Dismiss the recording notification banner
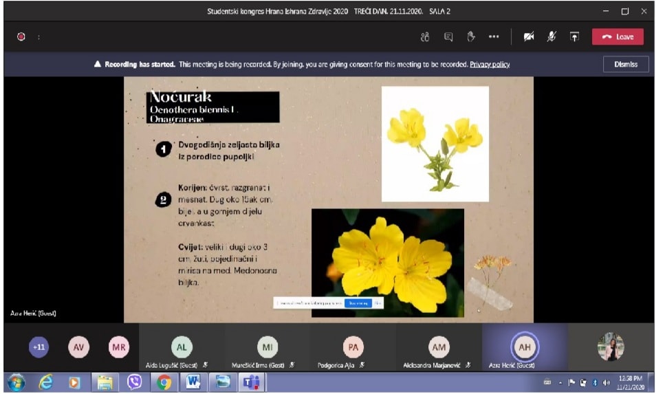The width and height of the screenshot is (656, 394). tap(625, 64)
